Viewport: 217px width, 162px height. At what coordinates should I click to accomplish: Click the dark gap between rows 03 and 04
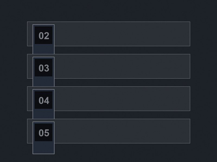(122, 82)
